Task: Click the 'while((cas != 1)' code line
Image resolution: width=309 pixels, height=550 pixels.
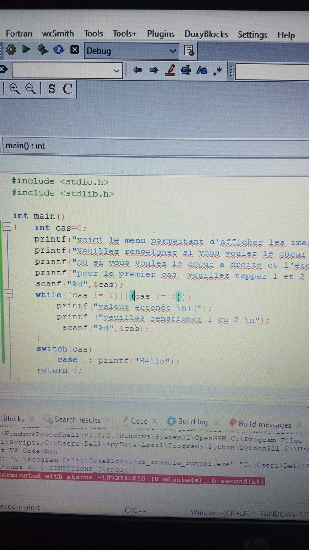Action: (113, 295)
